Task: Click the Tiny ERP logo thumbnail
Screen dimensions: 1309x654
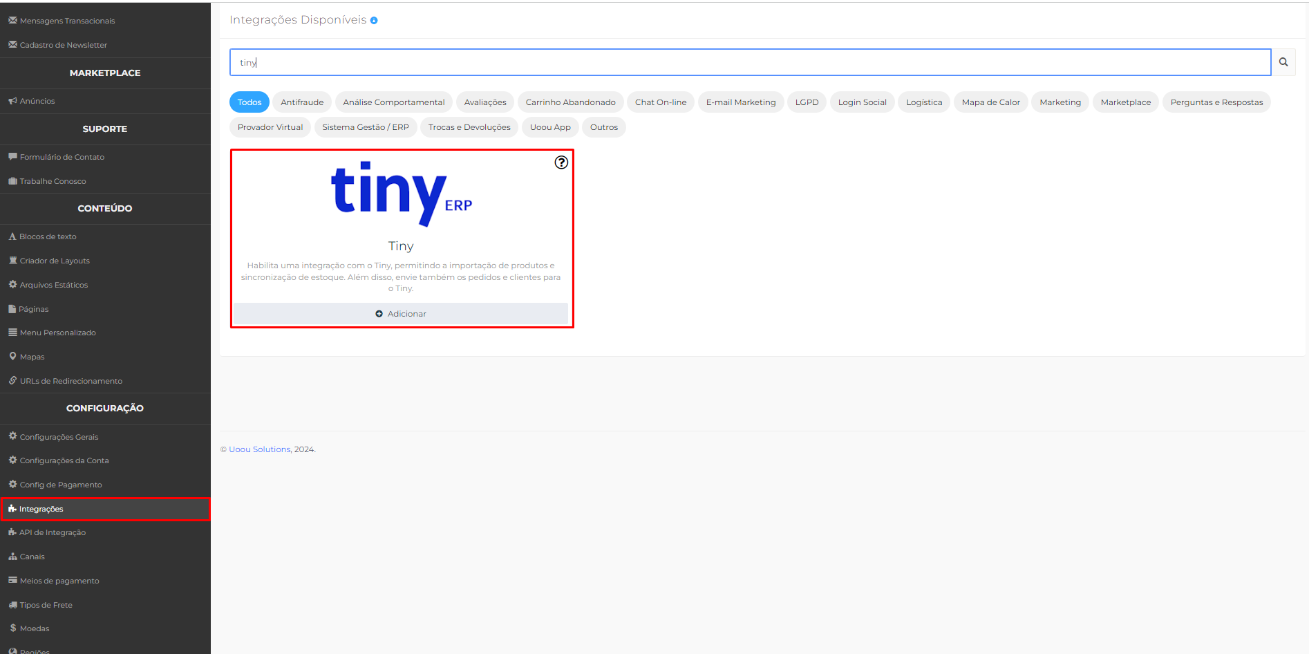Action: coord(402,194)
